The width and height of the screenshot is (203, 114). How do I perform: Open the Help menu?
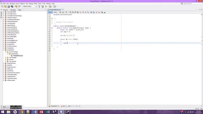pos(53,3)
